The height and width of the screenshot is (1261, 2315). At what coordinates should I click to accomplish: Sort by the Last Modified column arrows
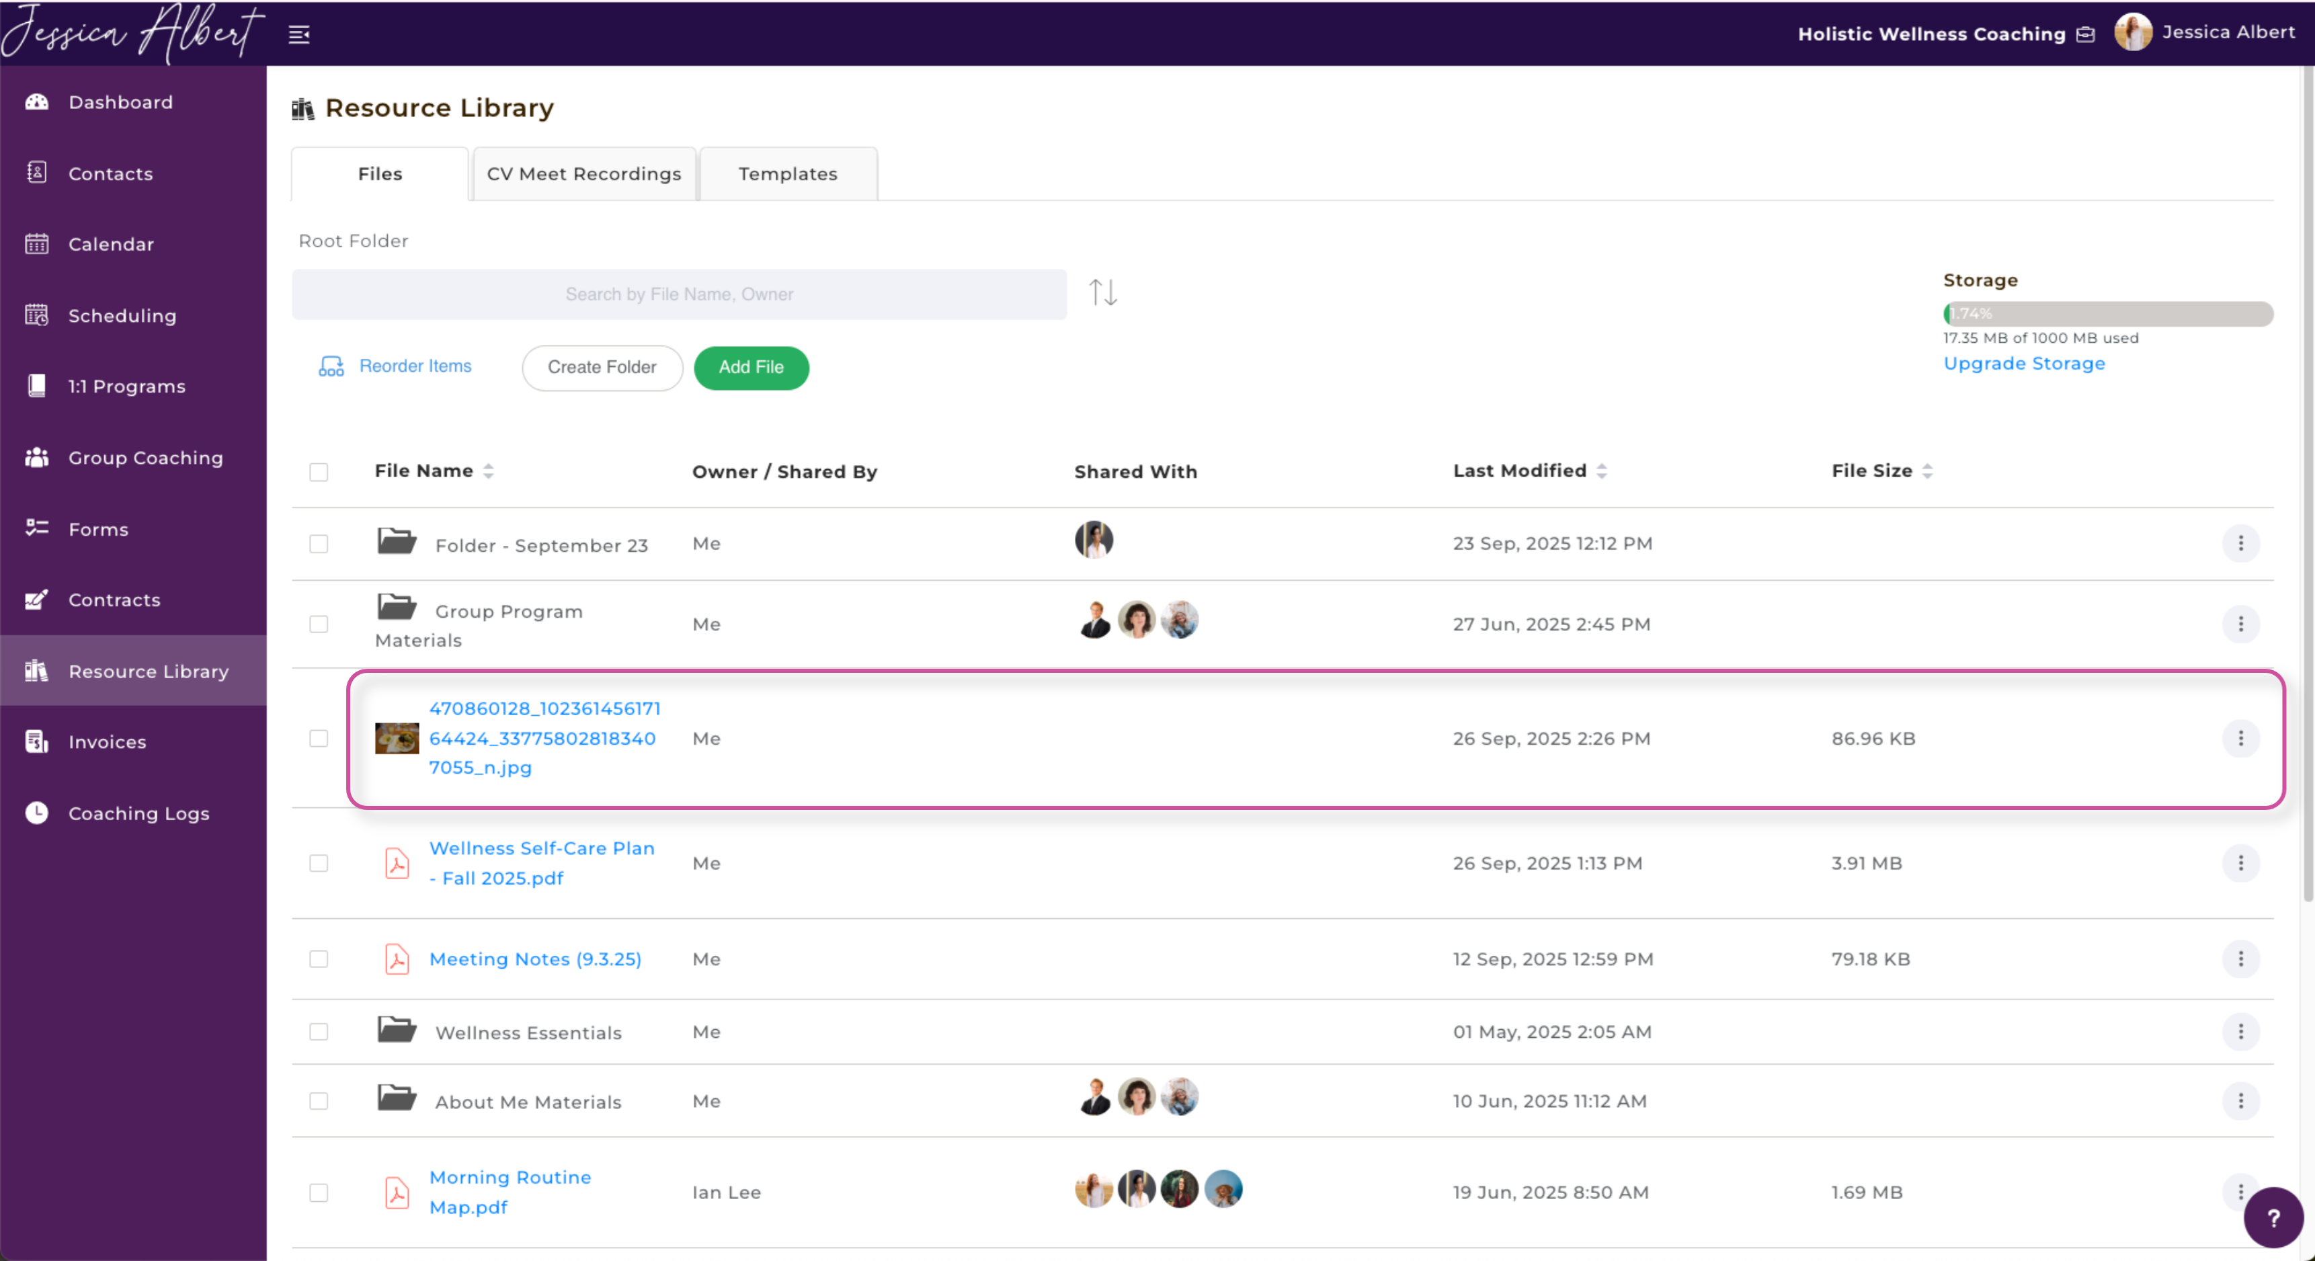pyautogui.click(x=1601, y=471)
